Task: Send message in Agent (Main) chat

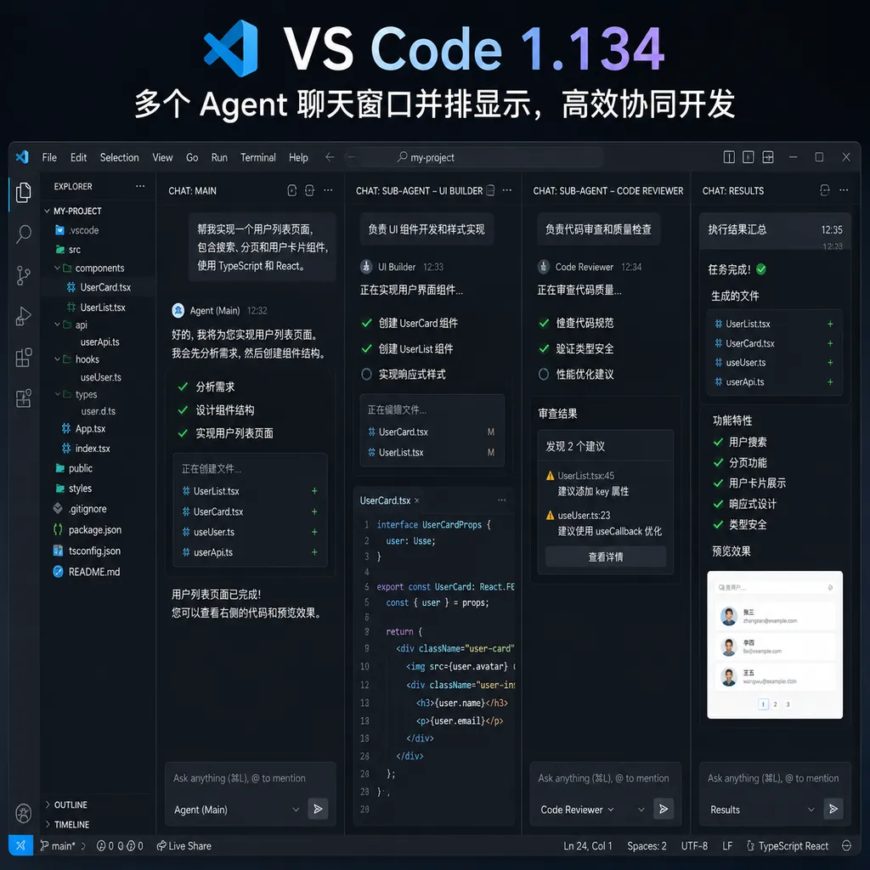Action: 318,809
